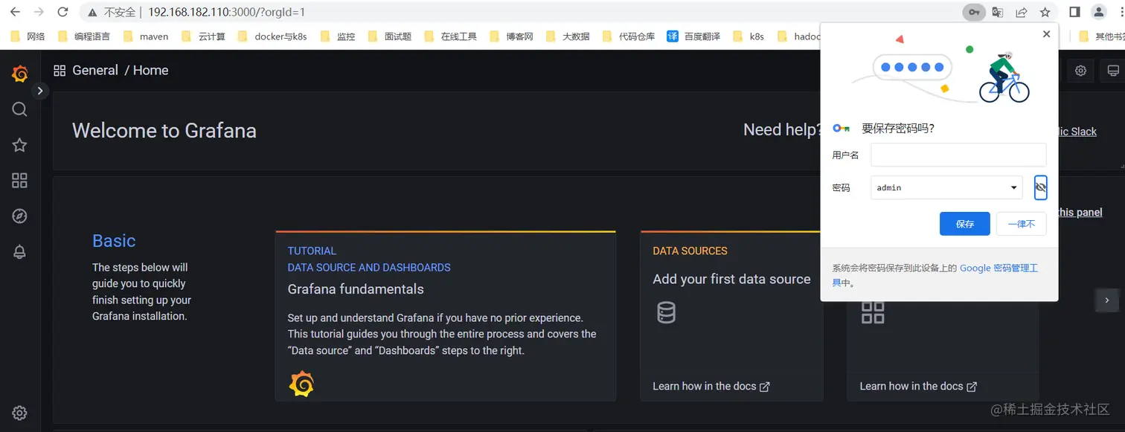1125x432 pixels.
Task: Open the Slack community link
Action: click(x=1077, y=132)
